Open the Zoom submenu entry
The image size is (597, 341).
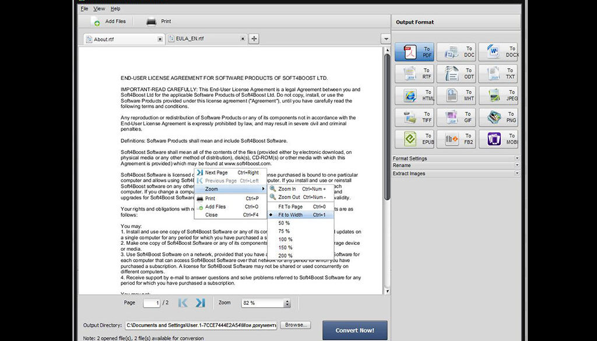[x=230, y=189]
